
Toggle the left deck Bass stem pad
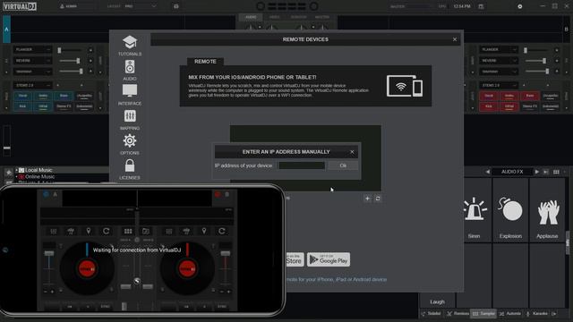pos(64,96)
